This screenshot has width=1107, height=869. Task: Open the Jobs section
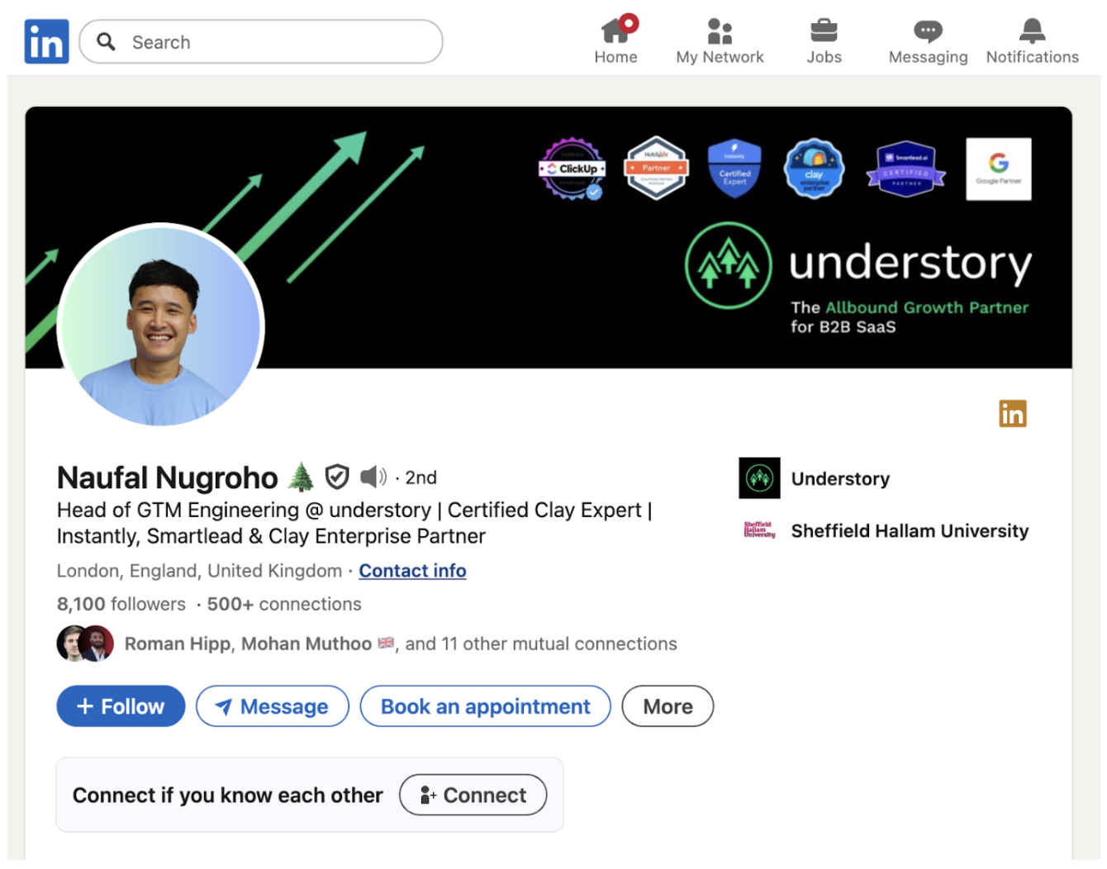(824, 40)
